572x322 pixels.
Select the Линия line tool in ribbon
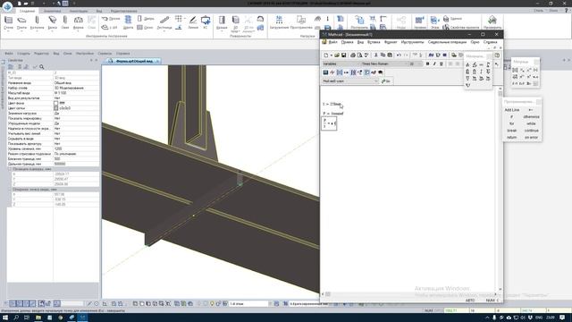[x=193, y=22]
